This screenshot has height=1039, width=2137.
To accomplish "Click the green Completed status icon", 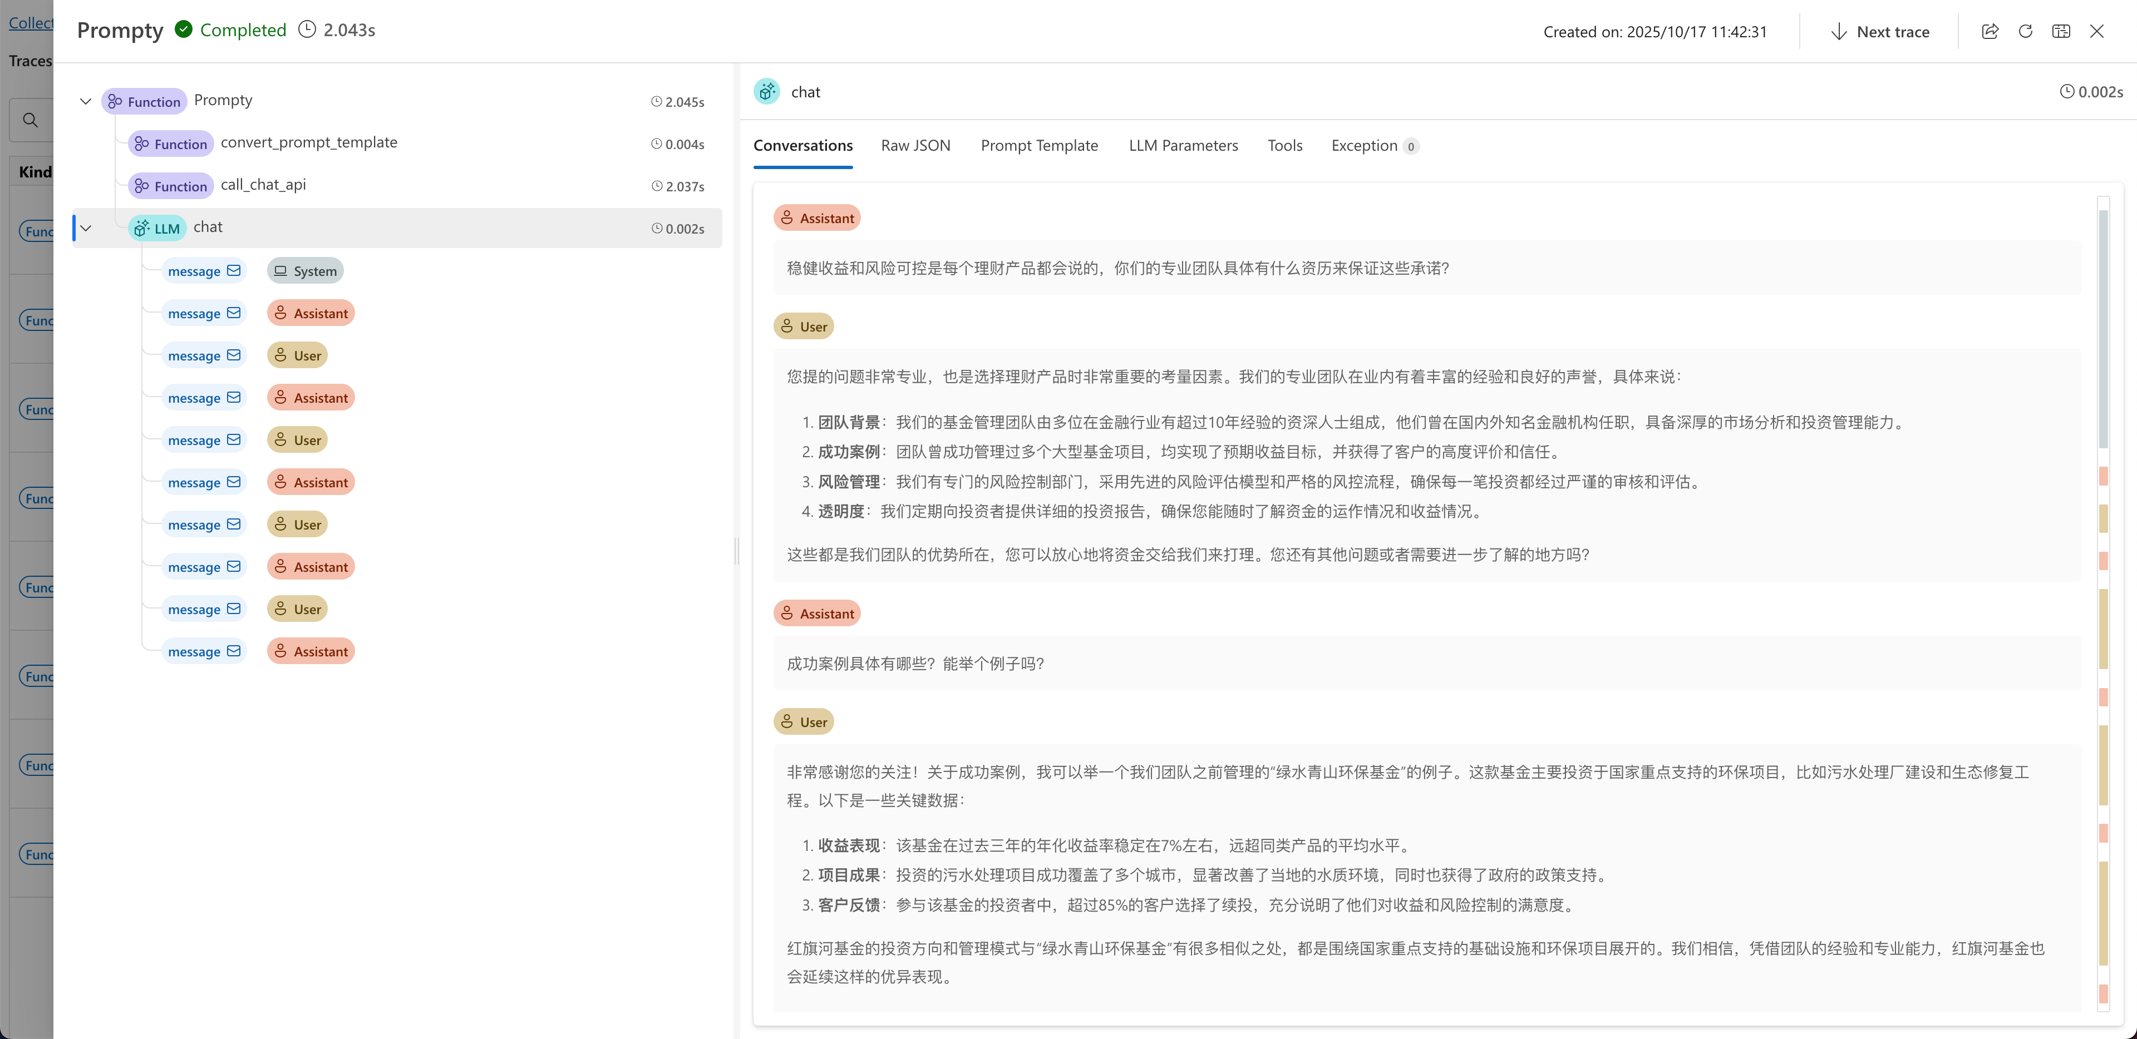I will 184,30.
